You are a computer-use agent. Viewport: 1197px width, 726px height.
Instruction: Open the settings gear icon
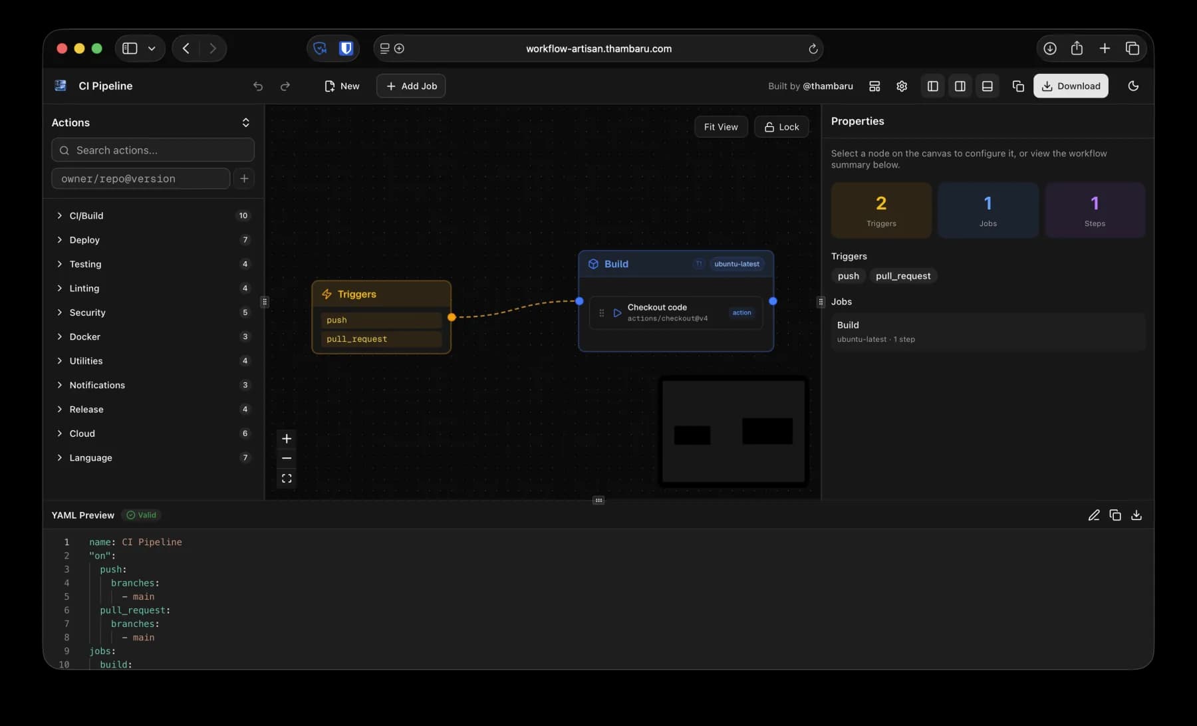(x=902, y=86)
